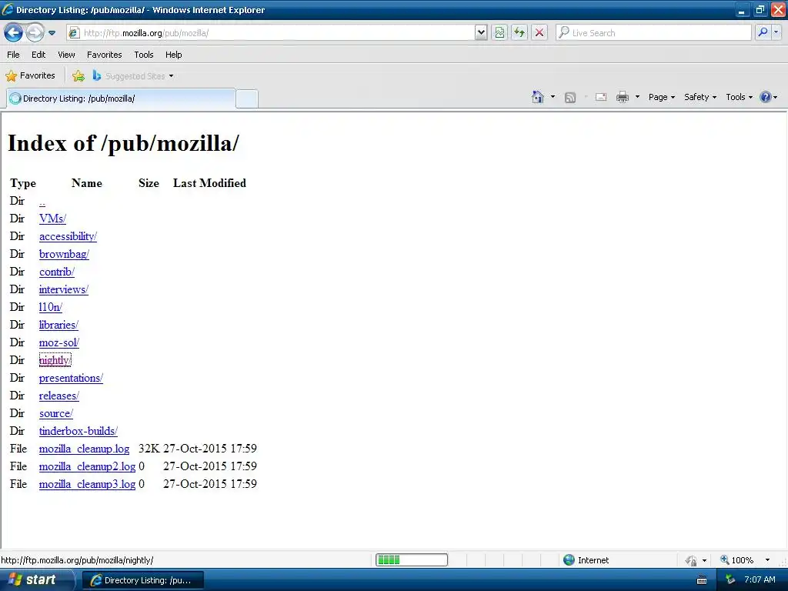Click the address bar URL field
This screenshot has width=788, height=591.
(272, 32)
